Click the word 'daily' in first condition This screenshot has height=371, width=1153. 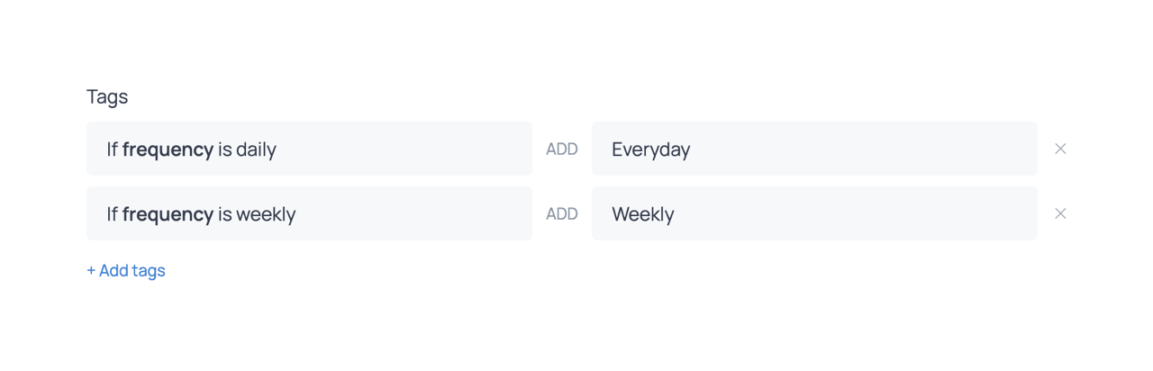pyautogui.click(x=256, y=149)
